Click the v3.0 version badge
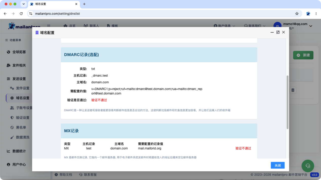The height and width of the screenshot is (180, 321). coord(314,175)
